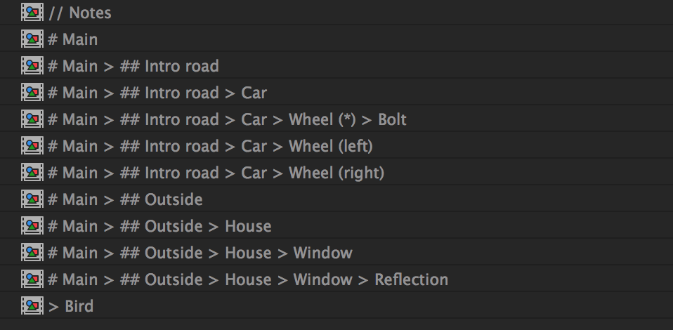Select the > Bird composition name

[x=71, y=306]
